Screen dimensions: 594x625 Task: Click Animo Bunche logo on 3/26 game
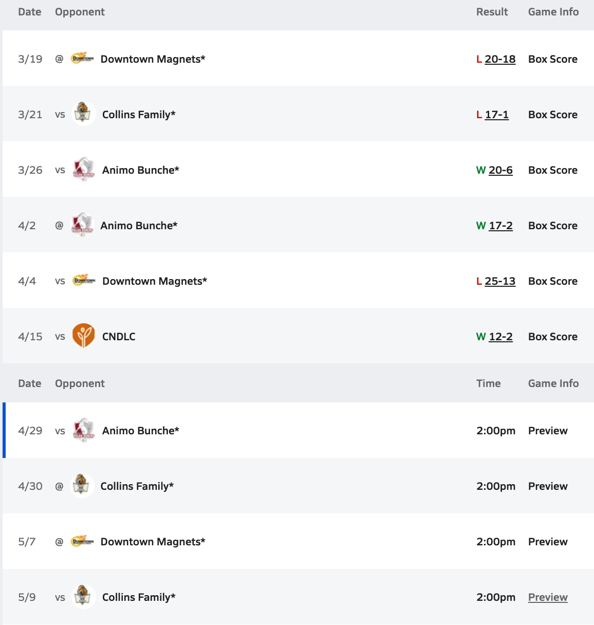pyautogui.click(x=83, y=170)
